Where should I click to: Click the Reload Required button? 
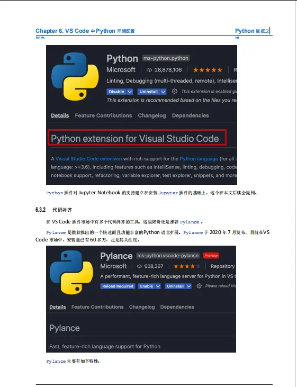pyautogui.click(x=118, y=286)
